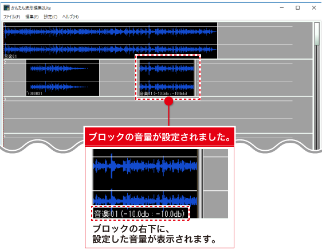Maximize the かんたん波形編集2Lite window
Viewport: 322px width, 250px height.
tap(297, 8)
